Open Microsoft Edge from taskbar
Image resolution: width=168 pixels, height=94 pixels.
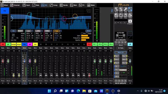(78, 91)
